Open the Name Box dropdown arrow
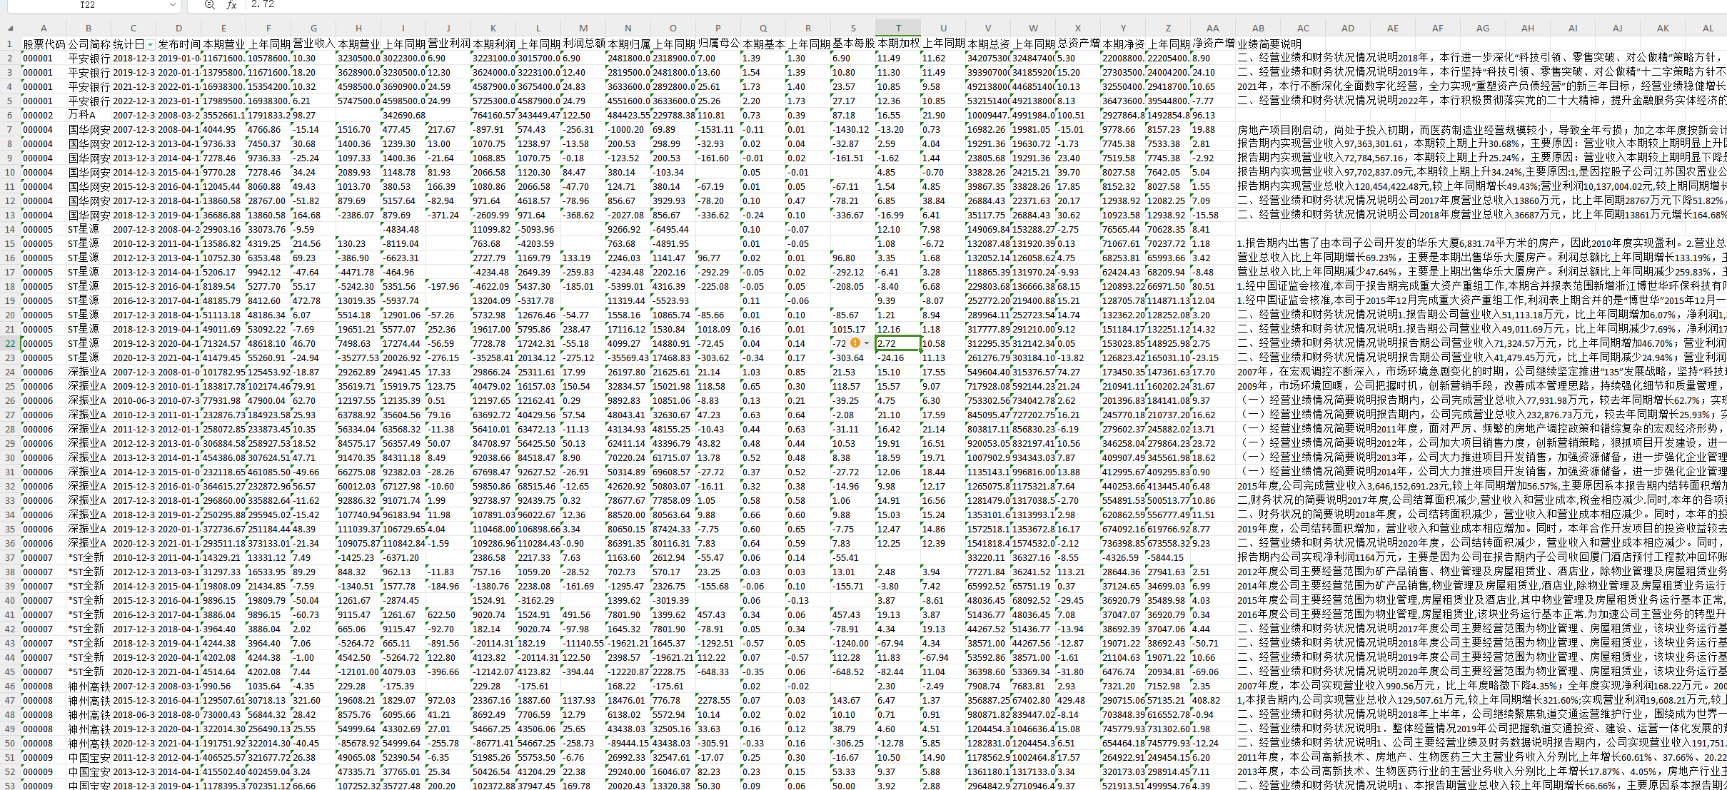This screenshot has height=790, width=1727. click(x=172, y=5)
